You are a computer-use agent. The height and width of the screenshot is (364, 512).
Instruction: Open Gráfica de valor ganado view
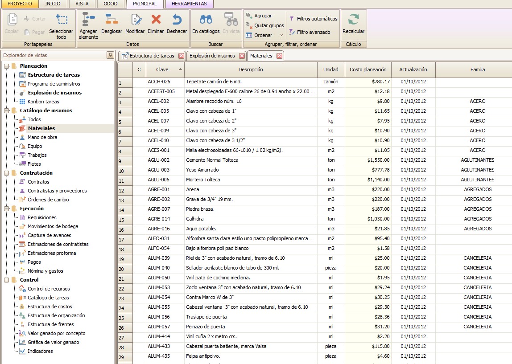[x=54, y=342]
